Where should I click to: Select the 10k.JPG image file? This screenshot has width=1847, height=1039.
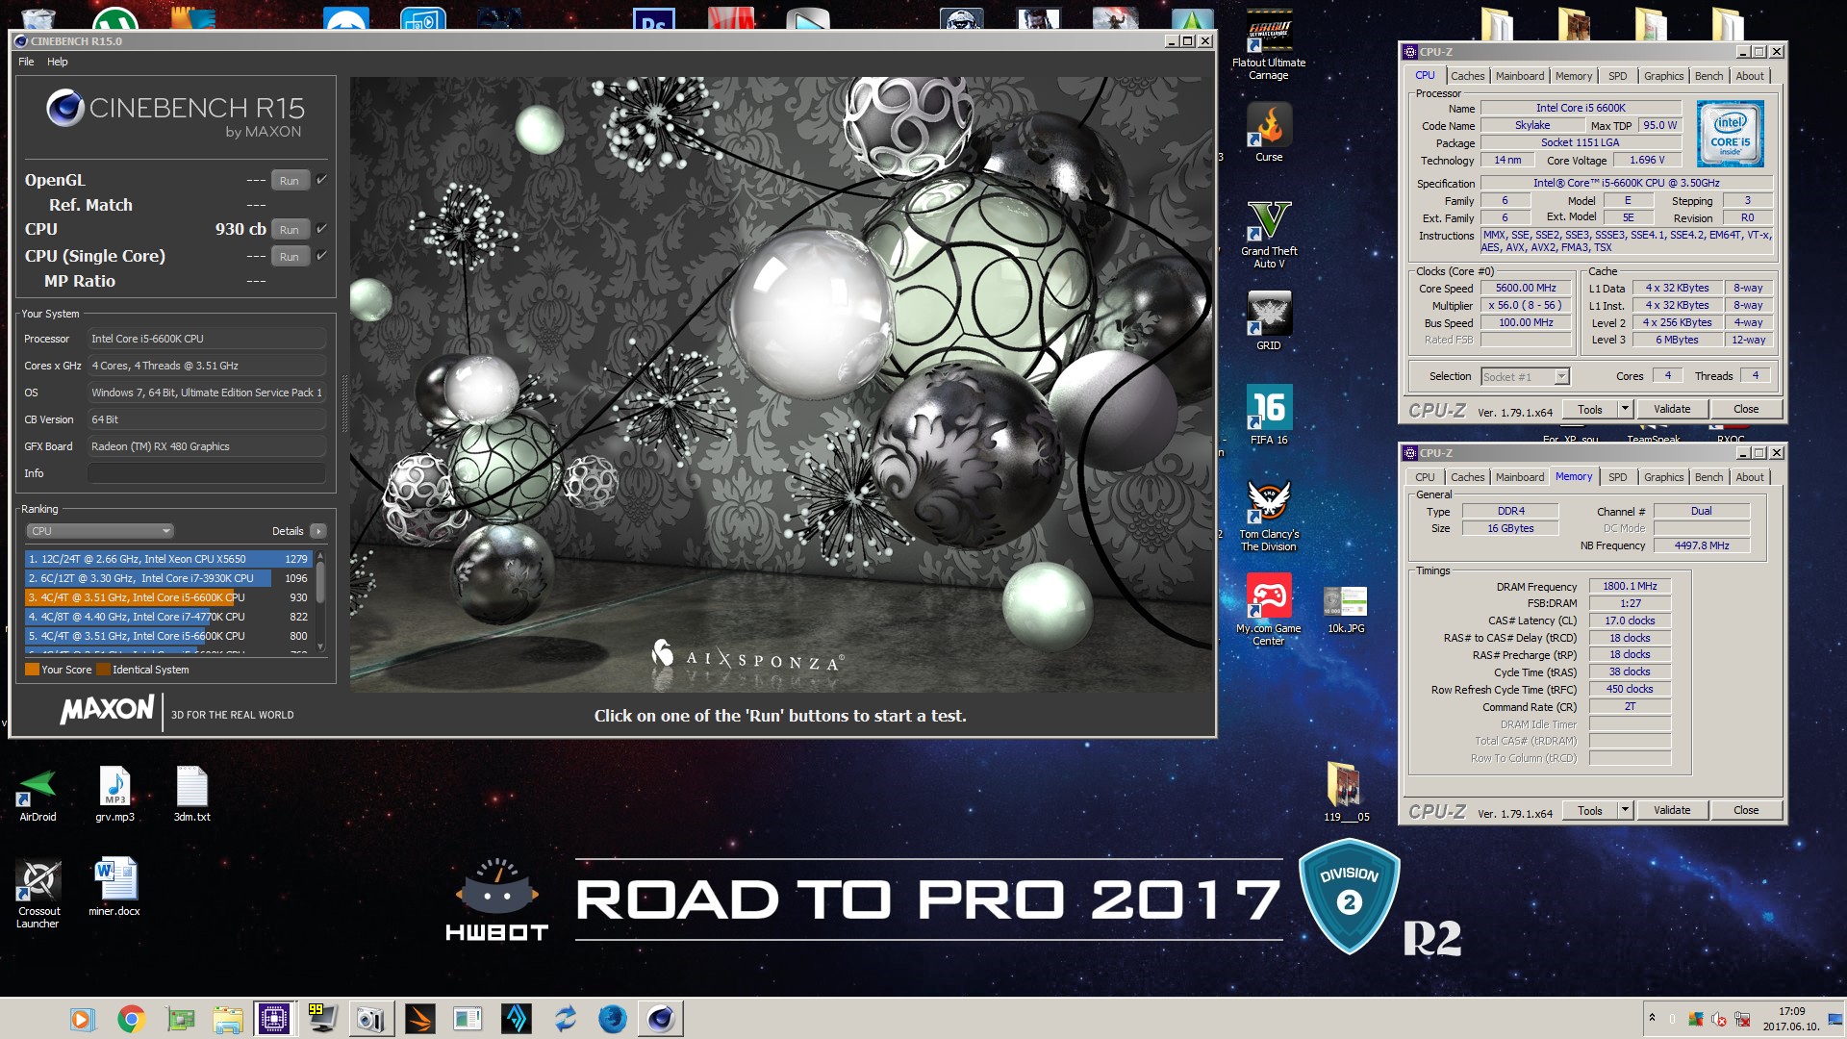click(x=1346, y=610)
